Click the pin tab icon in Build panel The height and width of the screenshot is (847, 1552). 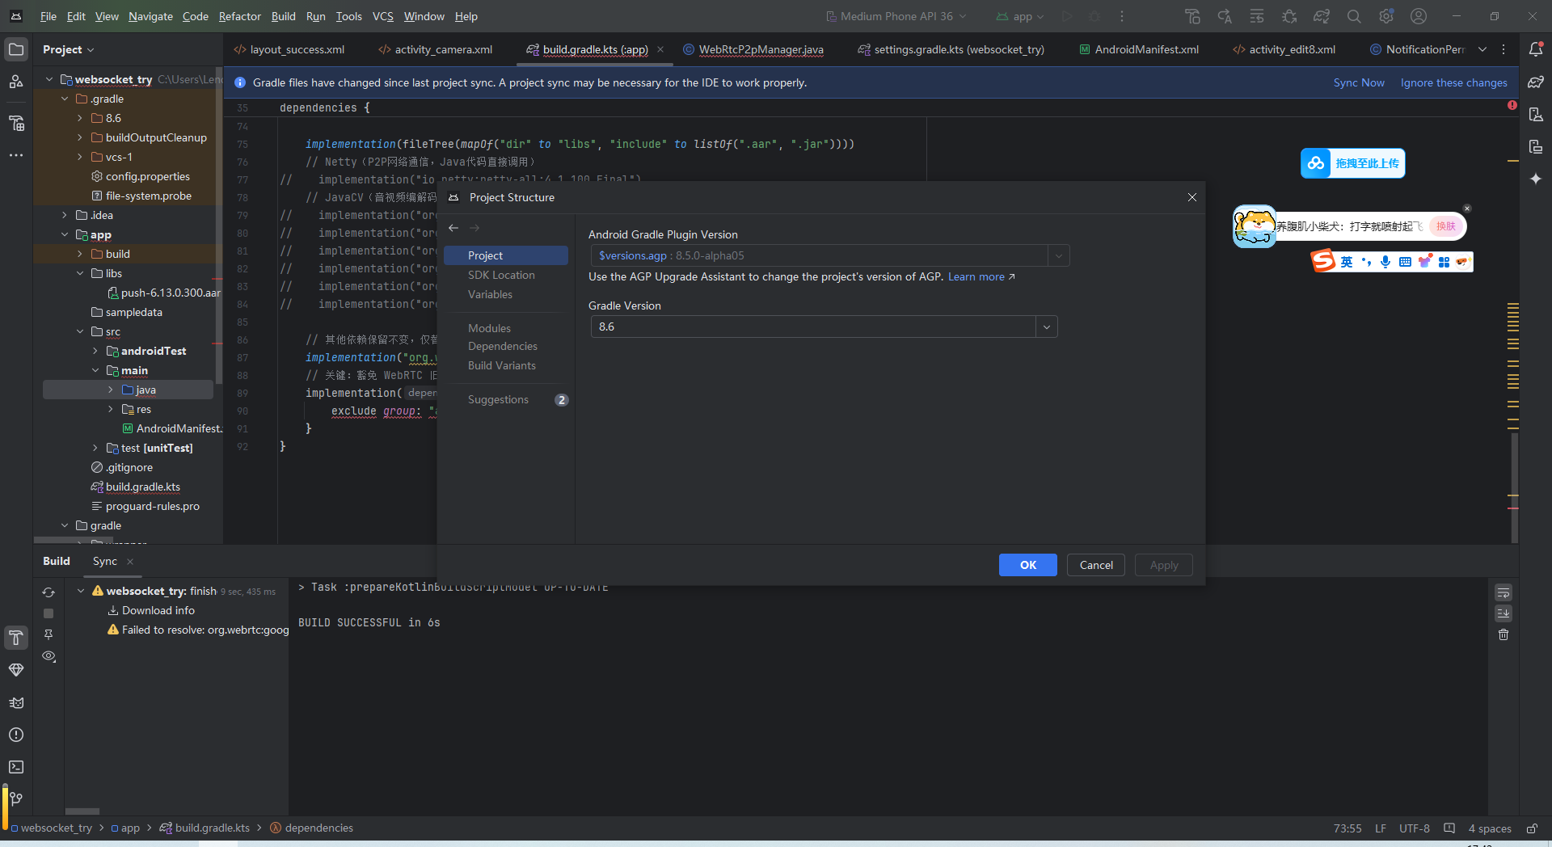pyautogui.click(x=48, y=634)
